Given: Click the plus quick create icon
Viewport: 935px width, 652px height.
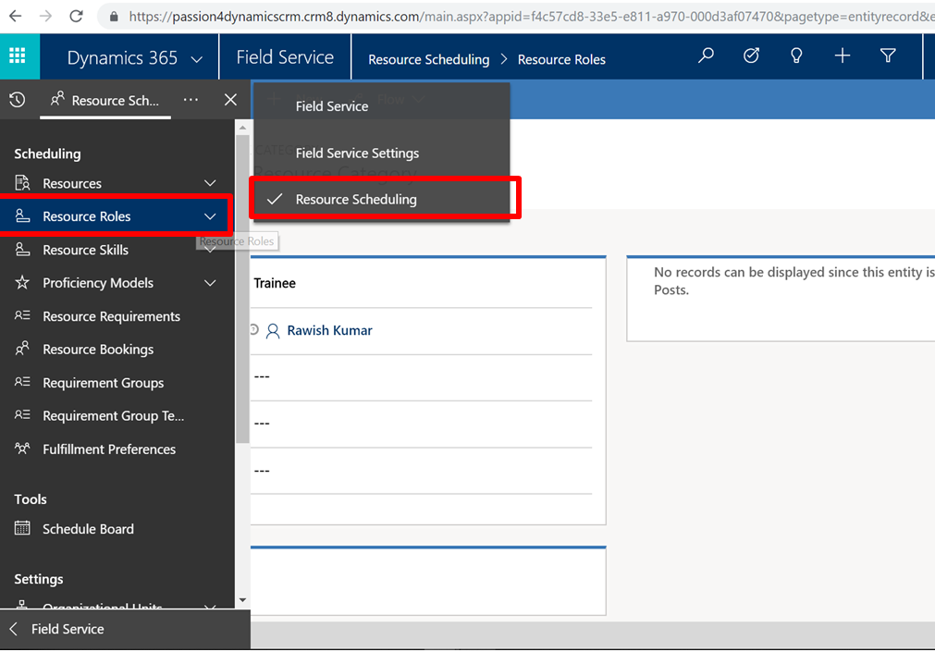Looking at the screenshot, I should pyautogui.click(x=842, y=56).
